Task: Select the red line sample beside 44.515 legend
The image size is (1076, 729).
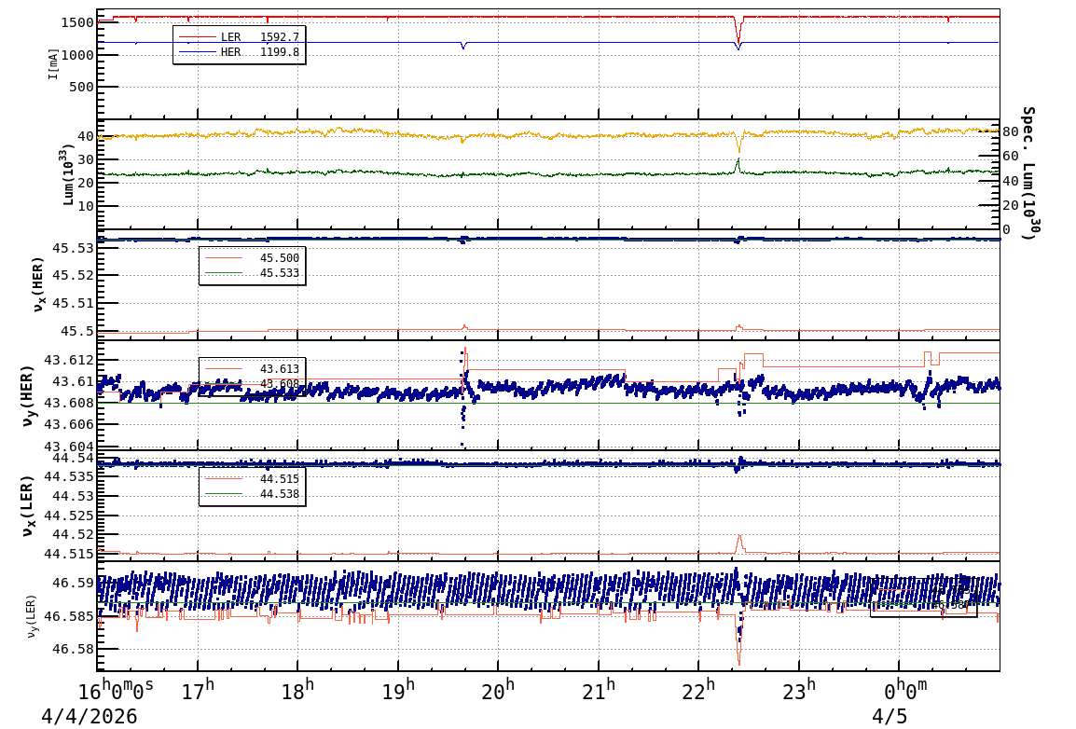Action: tap(224, 478)
